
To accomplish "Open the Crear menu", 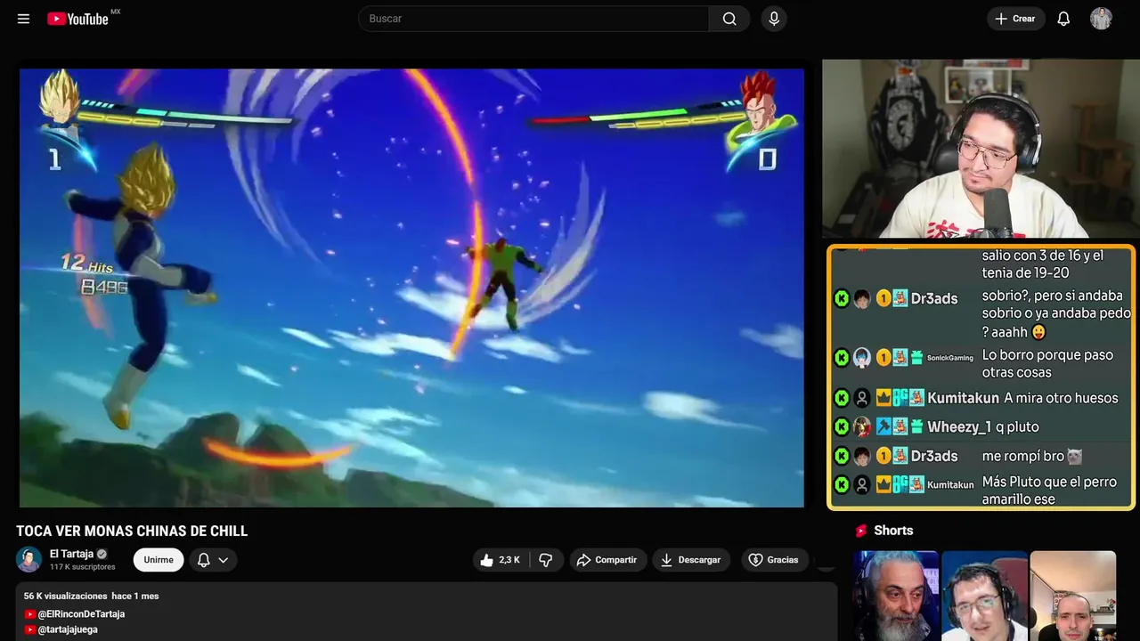I will [x=1015, y=19].
